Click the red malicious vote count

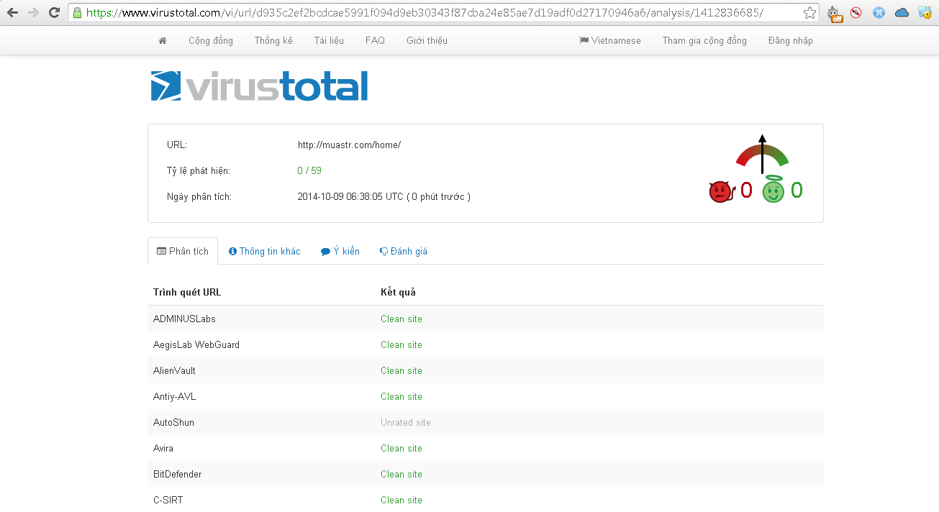[746, 191]
